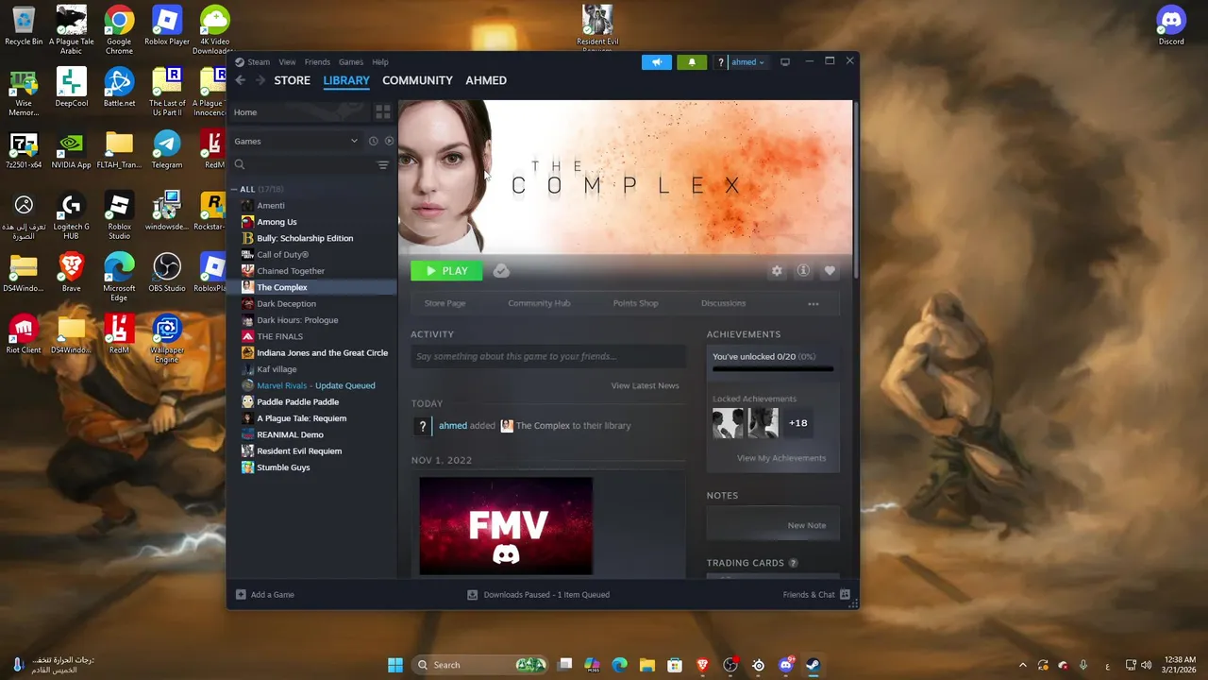Click View Latest News

[645, 385]
